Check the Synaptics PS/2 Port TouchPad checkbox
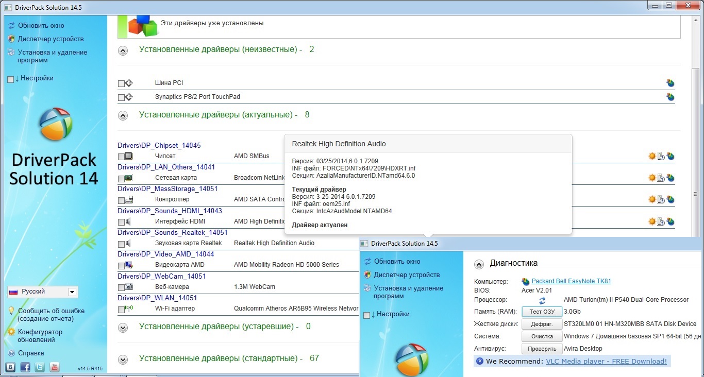This screenshot has width=704, height=377. (x=121, y=97)
